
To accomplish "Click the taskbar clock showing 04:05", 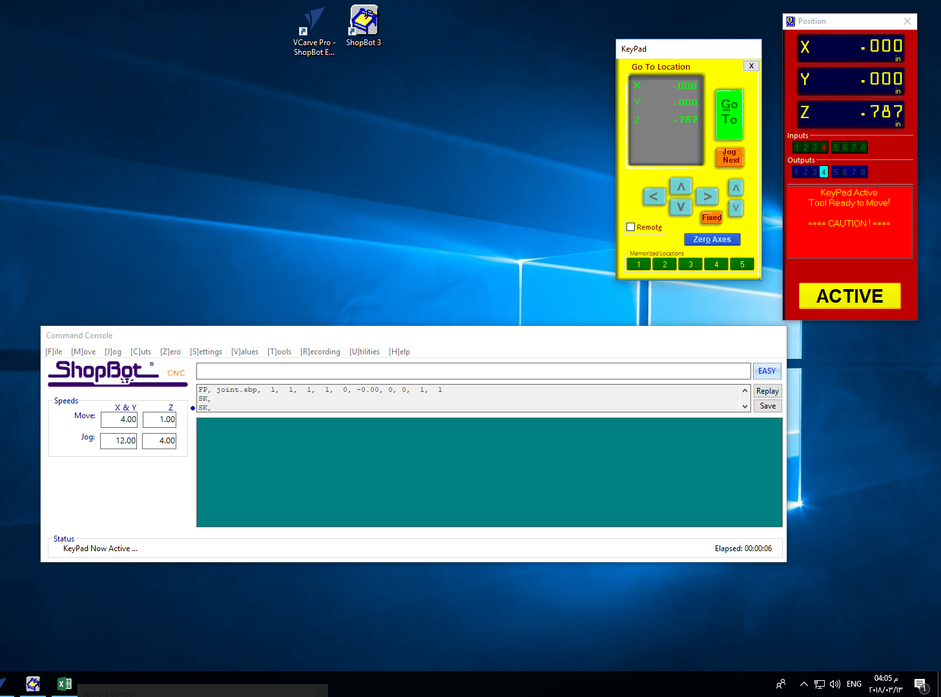I will (x=885, y=684).
